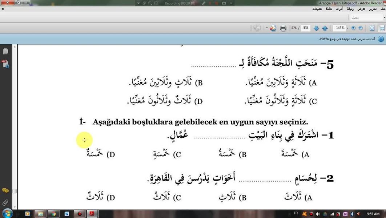
Task: Click the Bluetooth tray icon
Action: click(x=352, y=214)
